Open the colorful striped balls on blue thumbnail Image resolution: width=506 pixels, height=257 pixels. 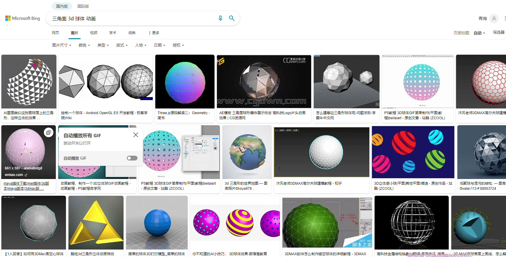coord(413,152)
